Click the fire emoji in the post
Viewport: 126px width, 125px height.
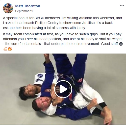click(10, 49)
